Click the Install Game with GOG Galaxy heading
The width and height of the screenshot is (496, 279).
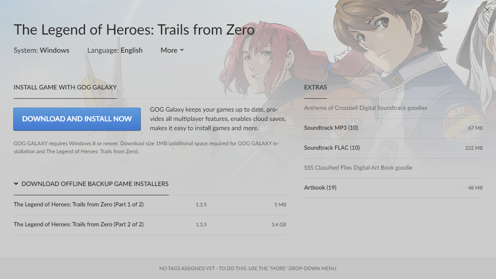click(x=65, y=87)
